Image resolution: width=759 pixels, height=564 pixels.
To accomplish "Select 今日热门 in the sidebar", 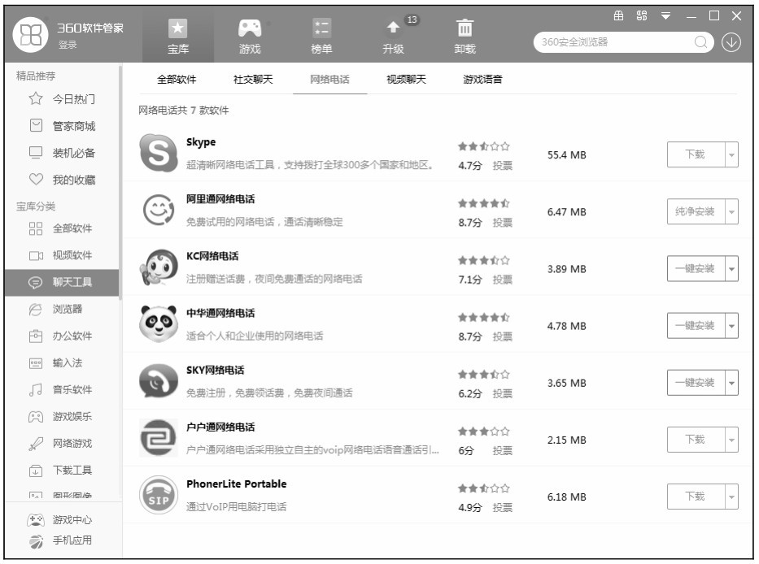I will (x=62, y=99).
